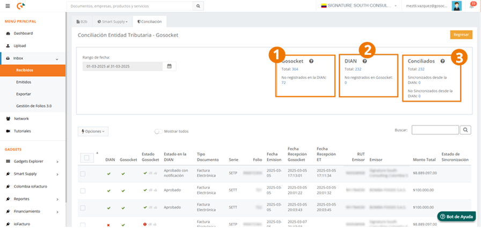Click Gosocket total 304 link
Image resolution: width=483 pixels, height=228 pixels.
[295, 69]
